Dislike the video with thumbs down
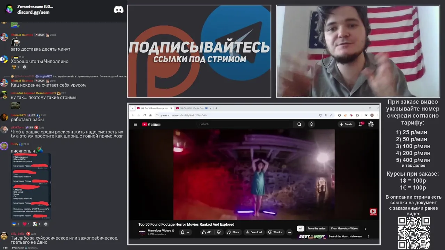445x250 pixels. tap(219, 232)
